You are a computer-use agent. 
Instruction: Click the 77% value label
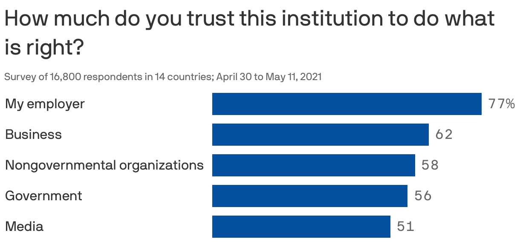[x=502, y=104]
